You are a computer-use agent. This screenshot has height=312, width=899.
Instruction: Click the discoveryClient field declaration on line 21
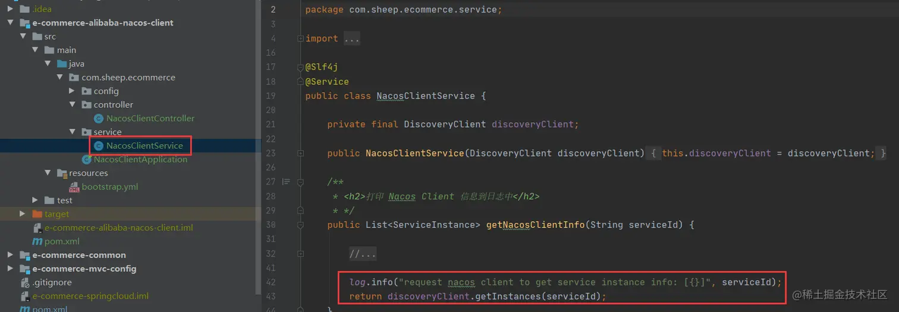tap(453, 125)
